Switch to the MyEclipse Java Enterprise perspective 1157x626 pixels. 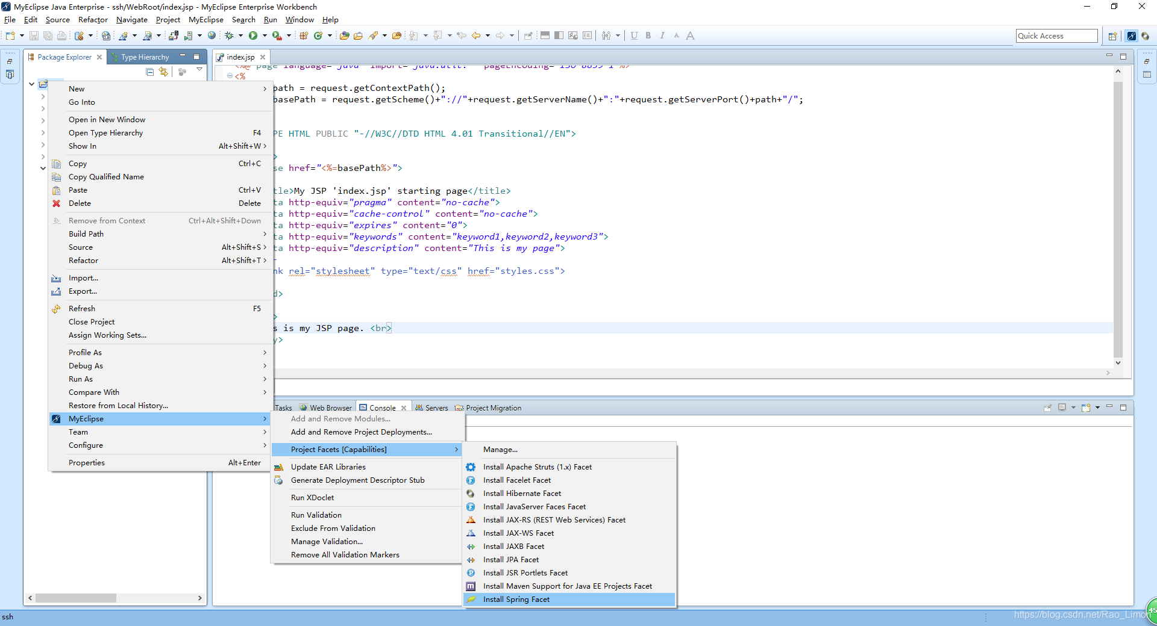1132,36
